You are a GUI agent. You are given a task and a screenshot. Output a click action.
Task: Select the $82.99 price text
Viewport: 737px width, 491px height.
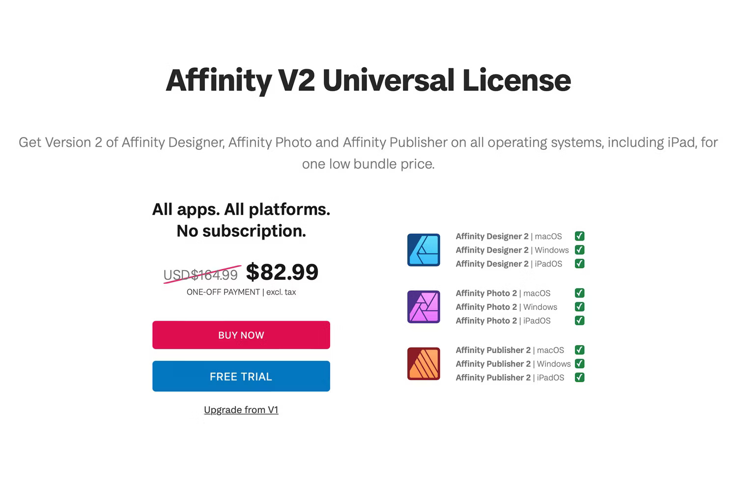[283, 272]
